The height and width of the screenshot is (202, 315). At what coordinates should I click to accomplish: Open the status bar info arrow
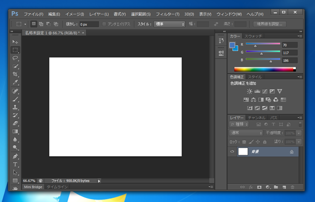[x=99, y=181]
